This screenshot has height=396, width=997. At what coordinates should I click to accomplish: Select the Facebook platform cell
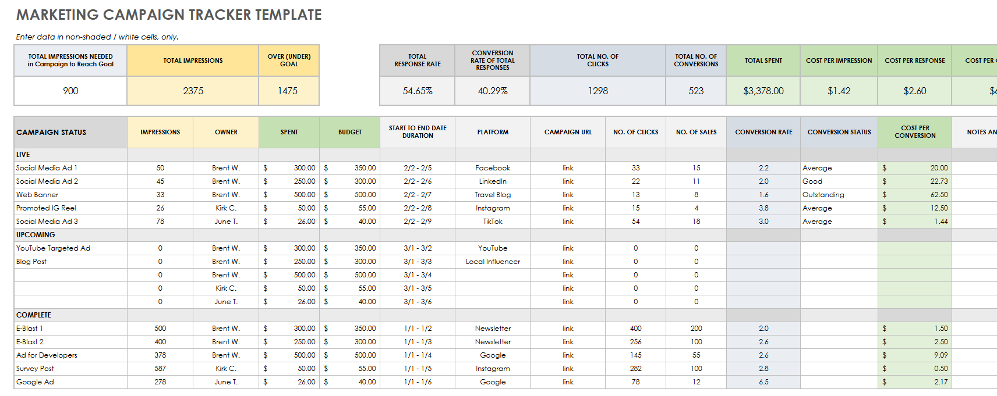tap(493, 168)
